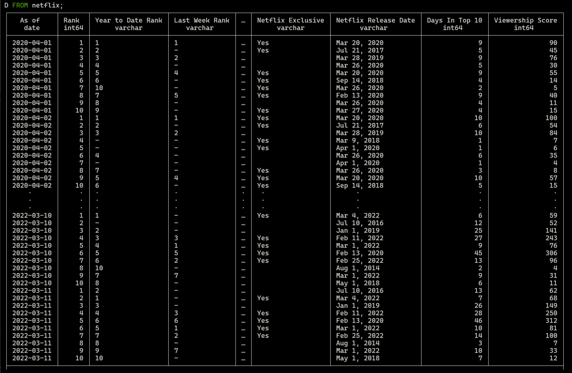The width and height of the screenshot is (572, 373).
Task: Click the release date 'Mar 9, 2018'
Action: tap(357, 140)
